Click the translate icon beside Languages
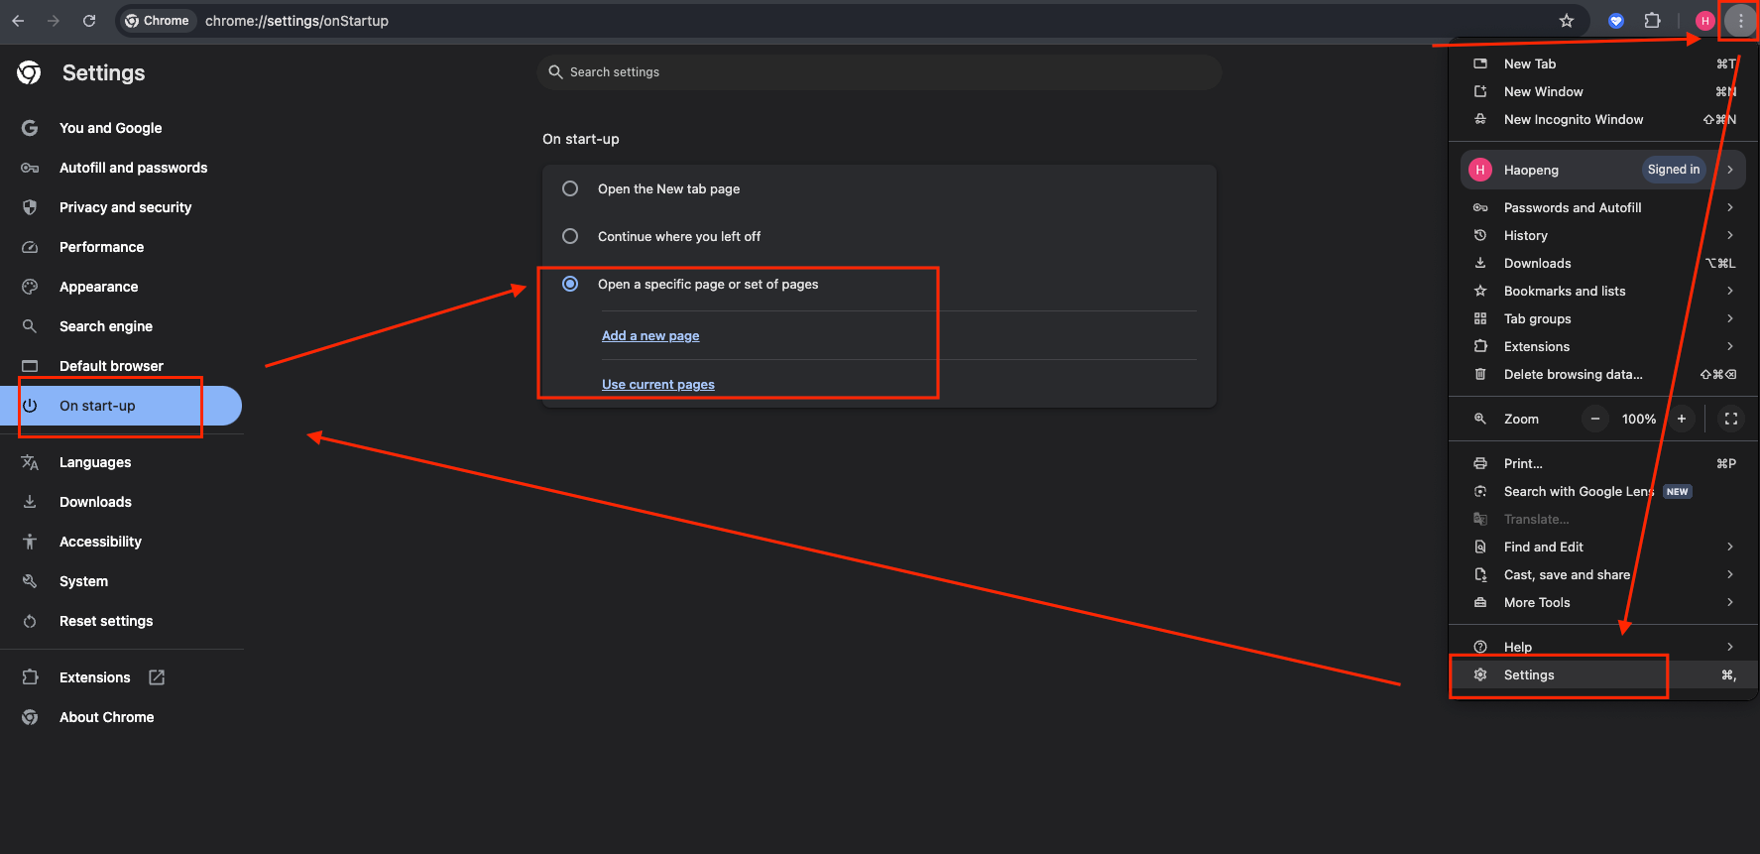1760x854 pixels. point(30,462)
